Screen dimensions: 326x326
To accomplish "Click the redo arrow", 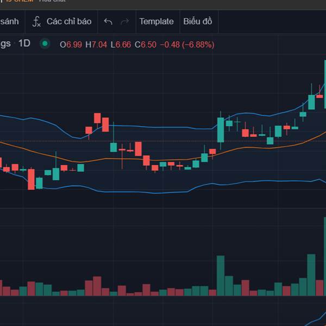I will coord(124,22).
